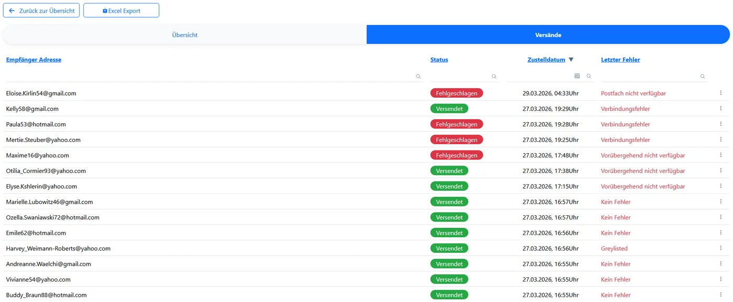This screenshot has height=302, width=733.
Task: Click the Excel Export button
Action: 121,10
